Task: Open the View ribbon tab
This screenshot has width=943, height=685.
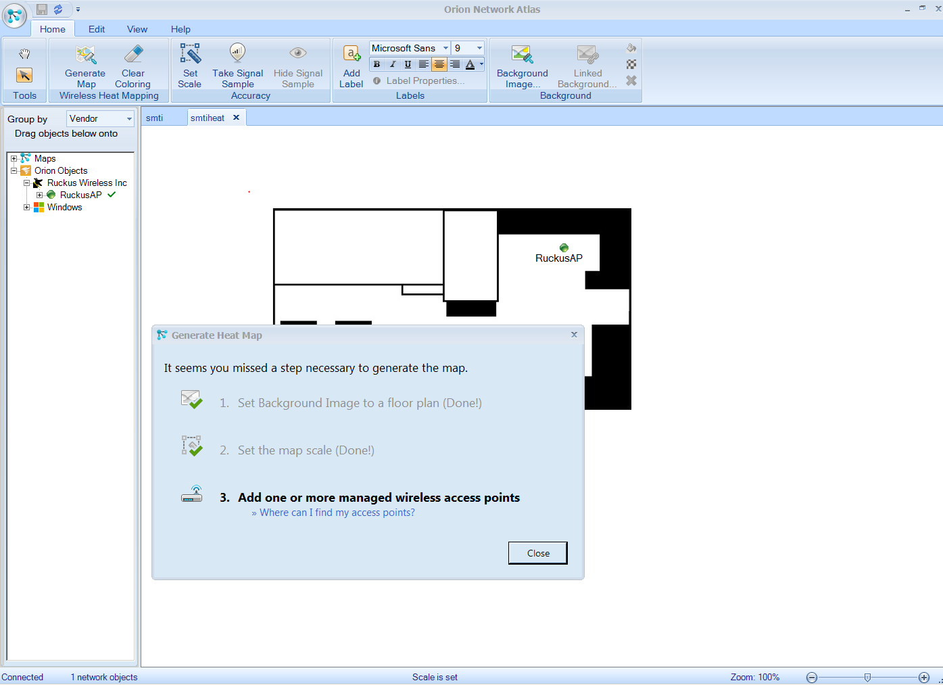Action: pyautogui.click(x=137, y=29)
